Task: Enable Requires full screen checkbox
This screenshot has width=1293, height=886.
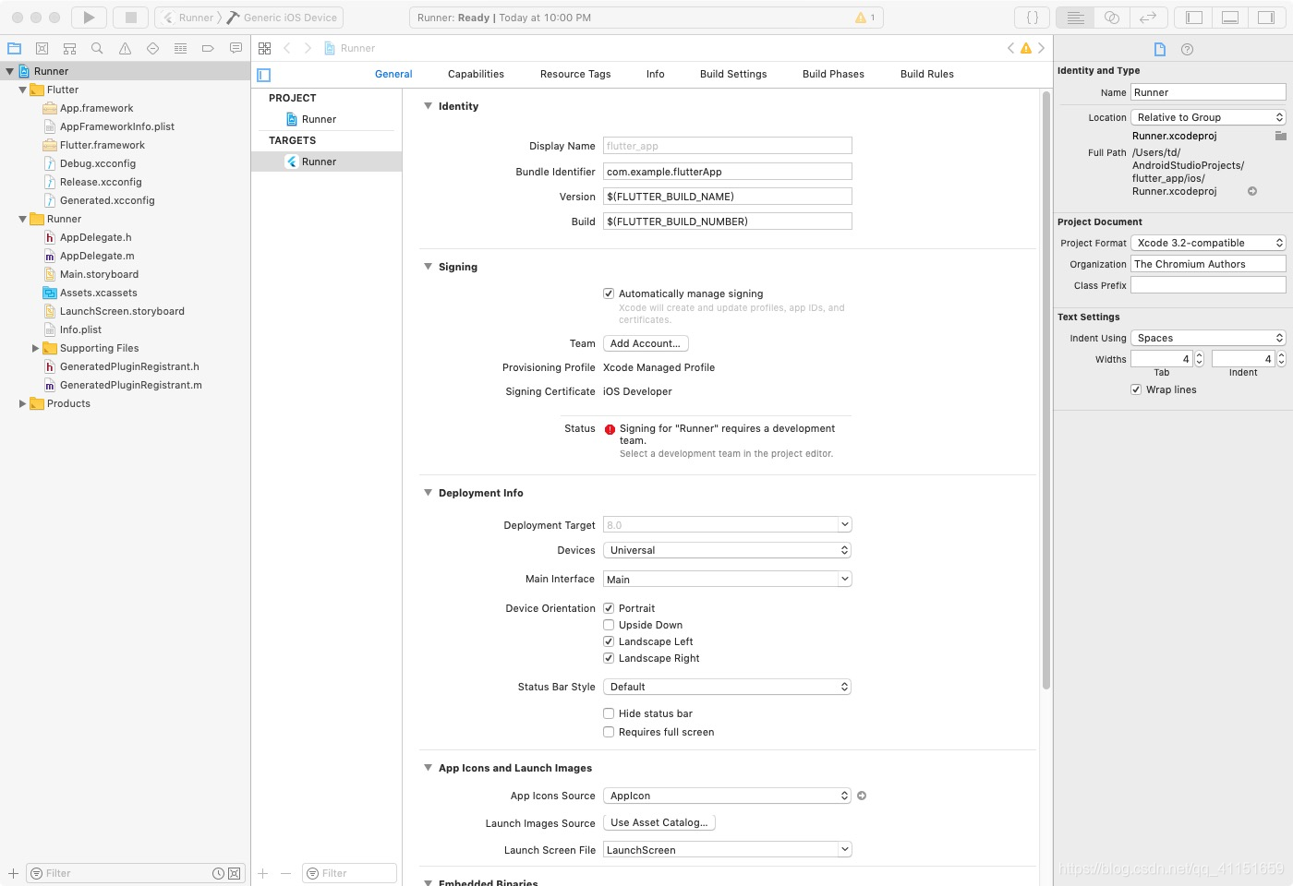Action: coord(609,732)
